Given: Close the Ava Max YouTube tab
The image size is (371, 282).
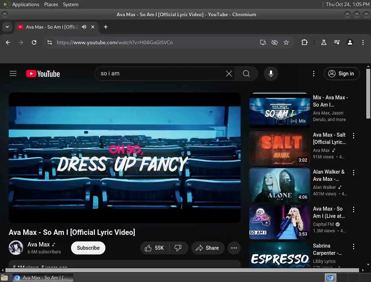Looking at the screenshot, I should coord(93,27).
